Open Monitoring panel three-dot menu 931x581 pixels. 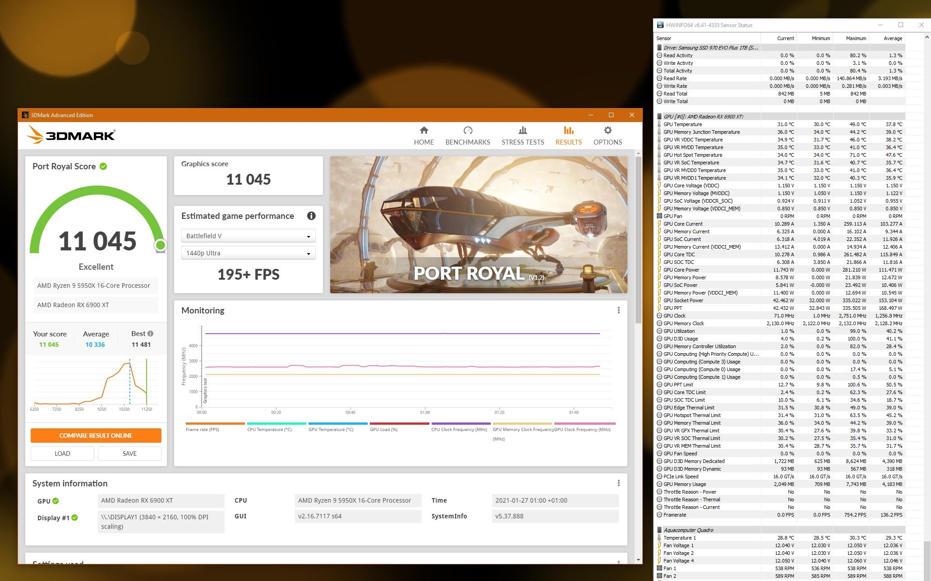pyautogui.click(x=618, y=310)
